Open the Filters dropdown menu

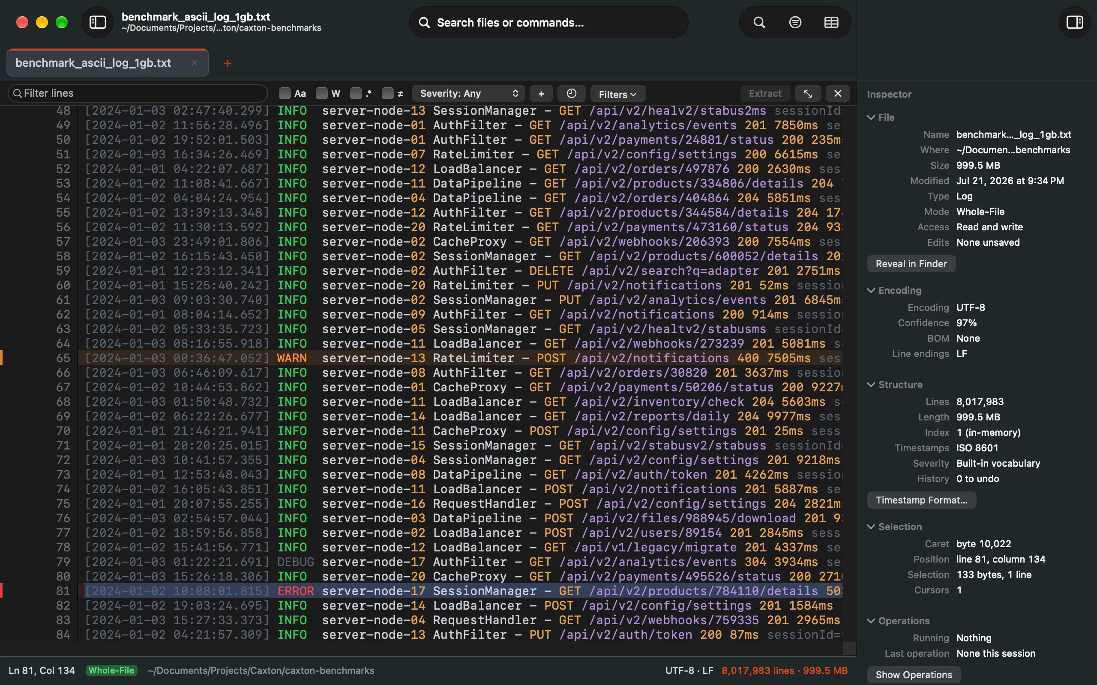tap(618, 94)
